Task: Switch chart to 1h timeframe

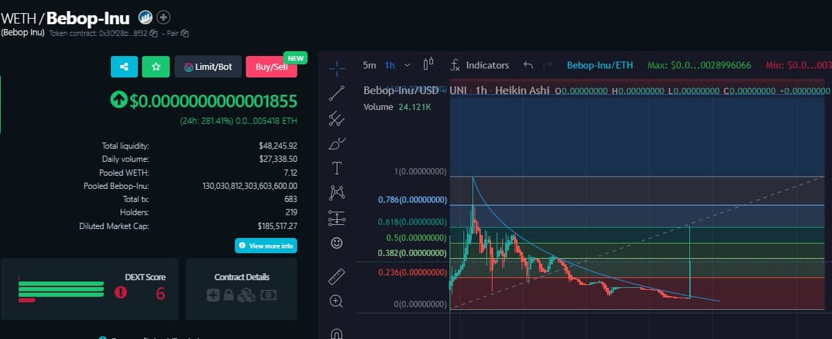Action: tap(390, 65)
